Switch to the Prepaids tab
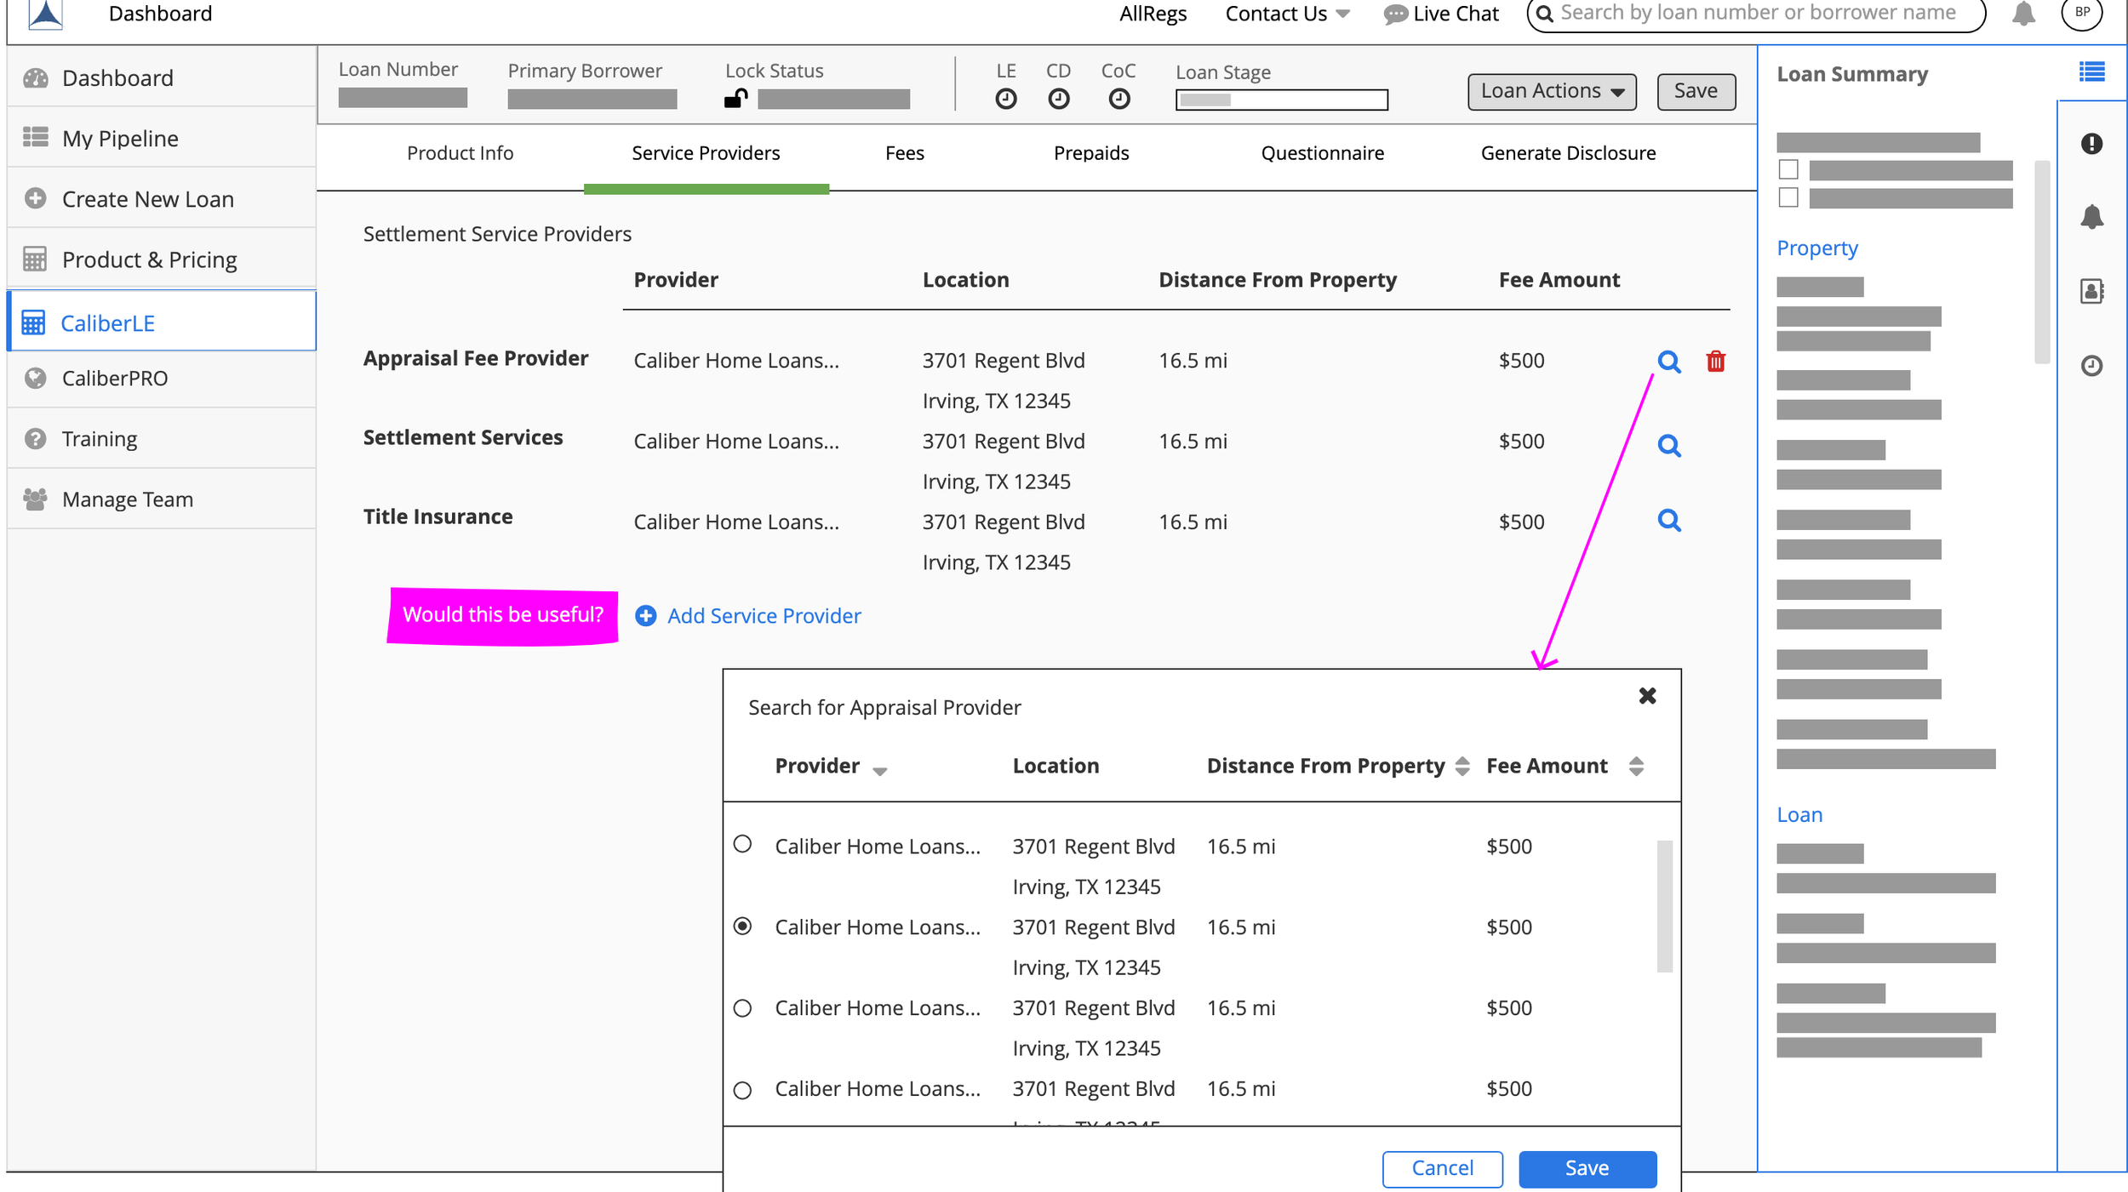 click(1091, 153)
